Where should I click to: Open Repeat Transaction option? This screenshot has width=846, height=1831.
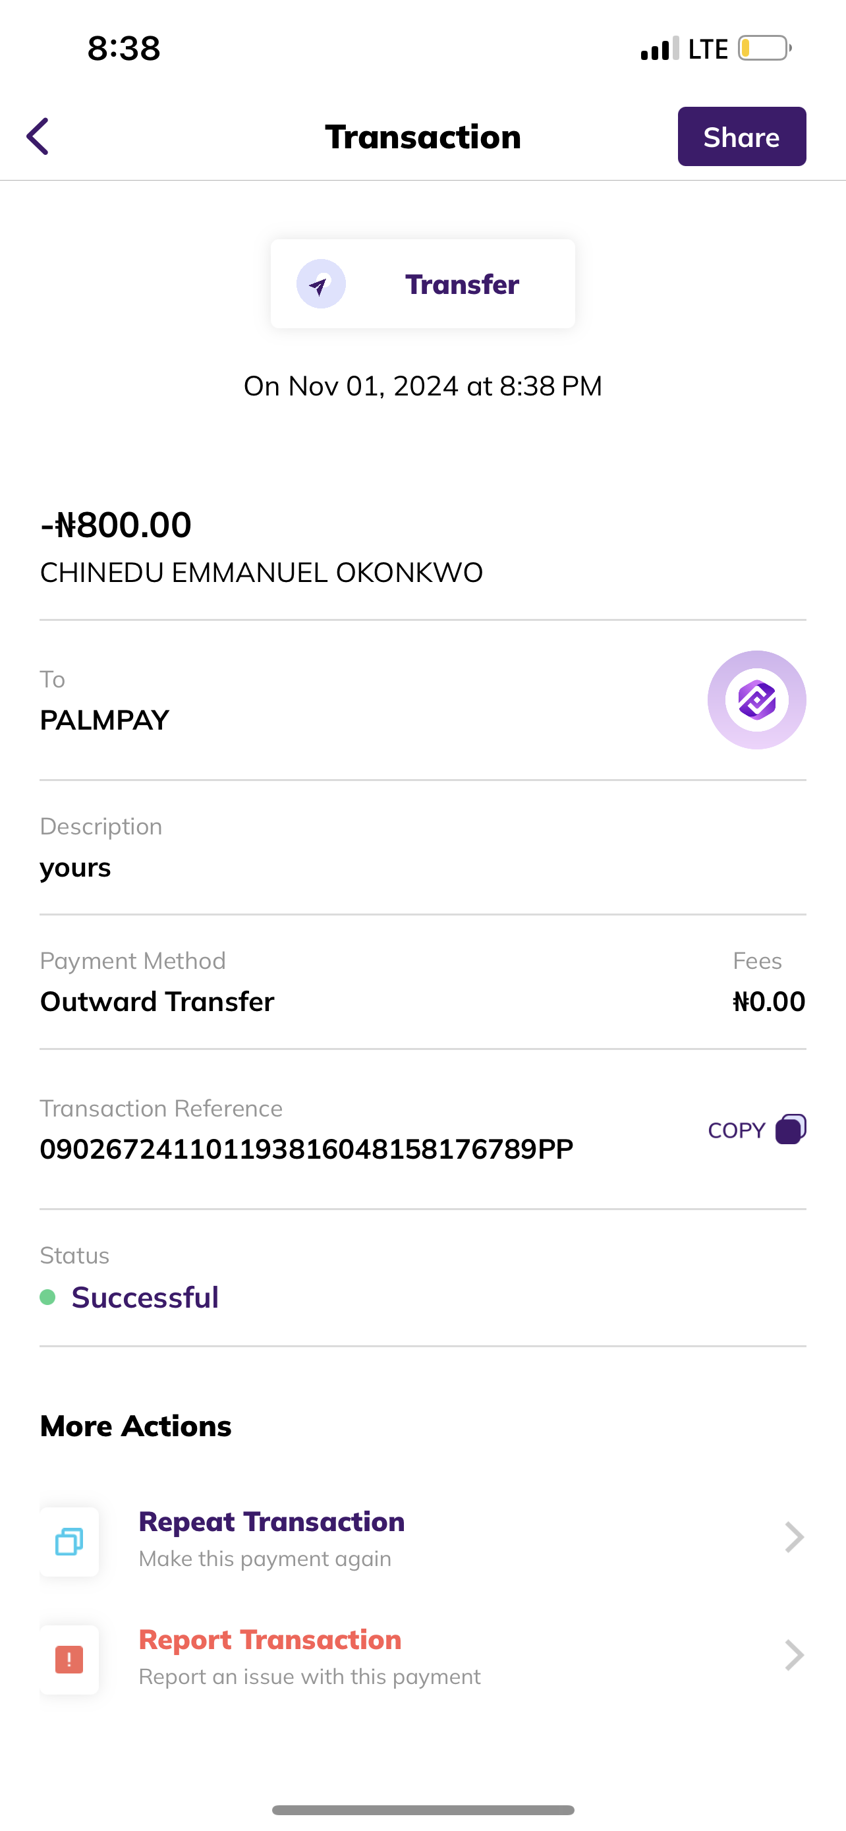coord(271,1522)
